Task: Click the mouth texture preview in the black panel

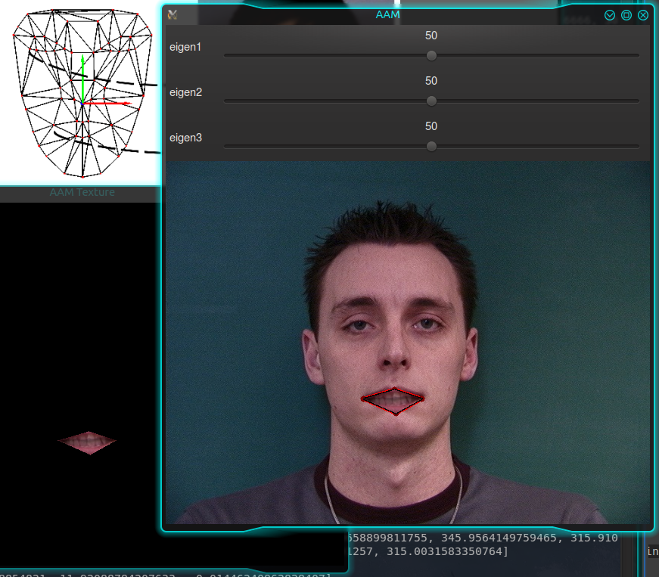Action: point(89,442)
